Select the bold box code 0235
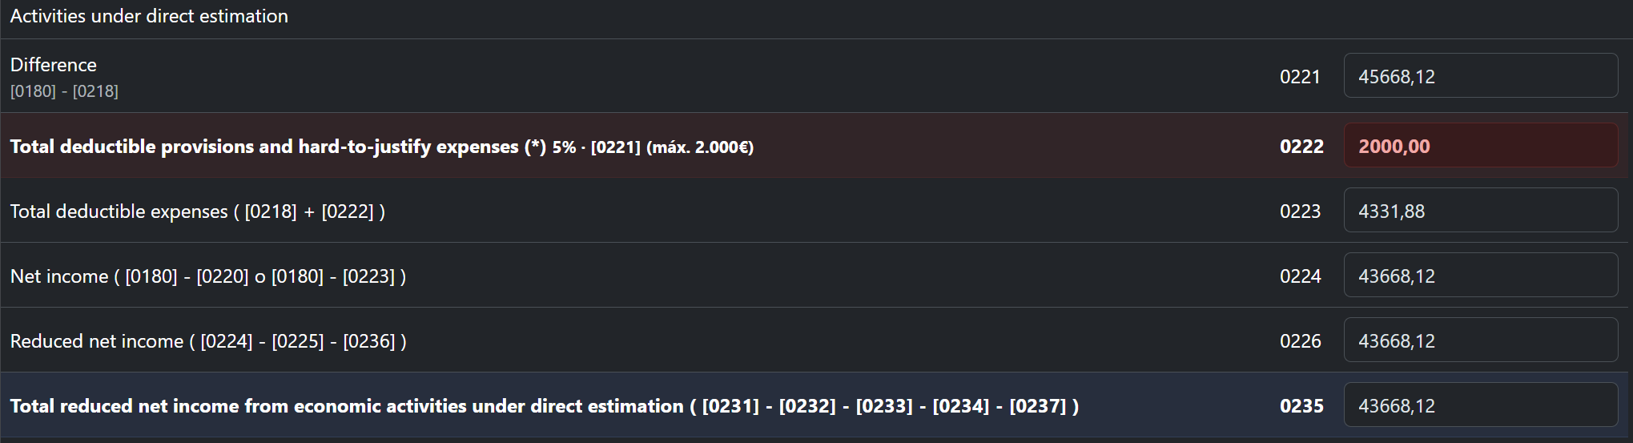This screenshot has height=443, width=1633. tap(1301, 406)
